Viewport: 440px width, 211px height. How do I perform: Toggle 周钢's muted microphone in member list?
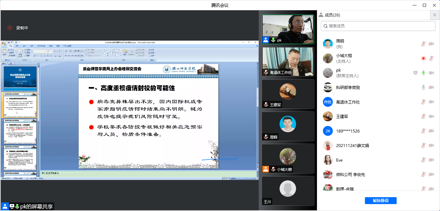[x=423, y=44]
